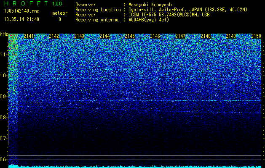Select the meteor count value 0
265x168 pixels.
60,19
